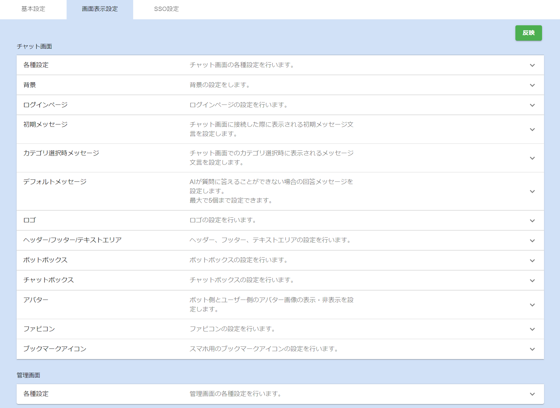Click the チャットボックス arrow icon
The image size is (560, 408).
pos(532,281)
